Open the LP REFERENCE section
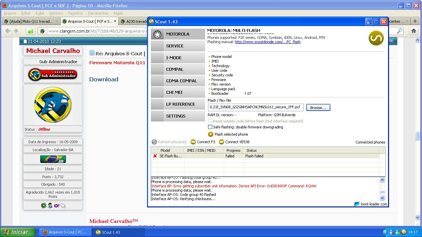Viewport: 422px width, 237px height. (x=178, y=104)
